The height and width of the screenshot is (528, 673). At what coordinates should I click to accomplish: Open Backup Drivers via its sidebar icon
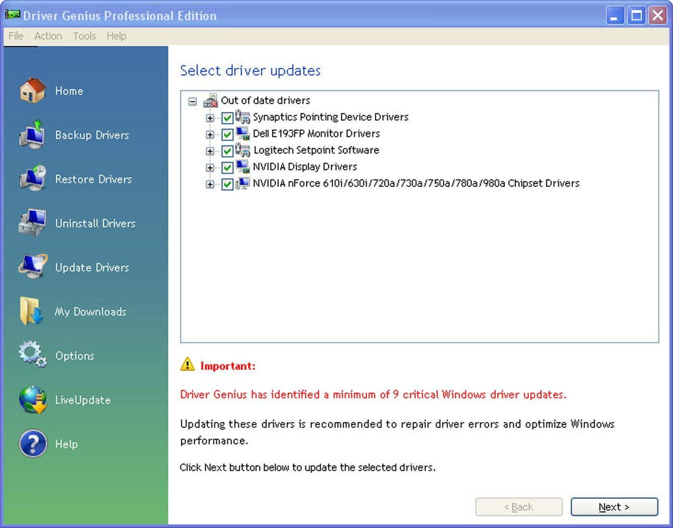pos(32,135)
